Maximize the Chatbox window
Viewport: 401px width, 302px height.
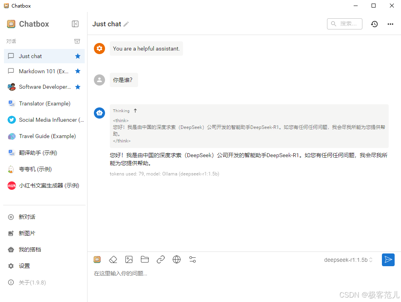[x=374, y=6]
